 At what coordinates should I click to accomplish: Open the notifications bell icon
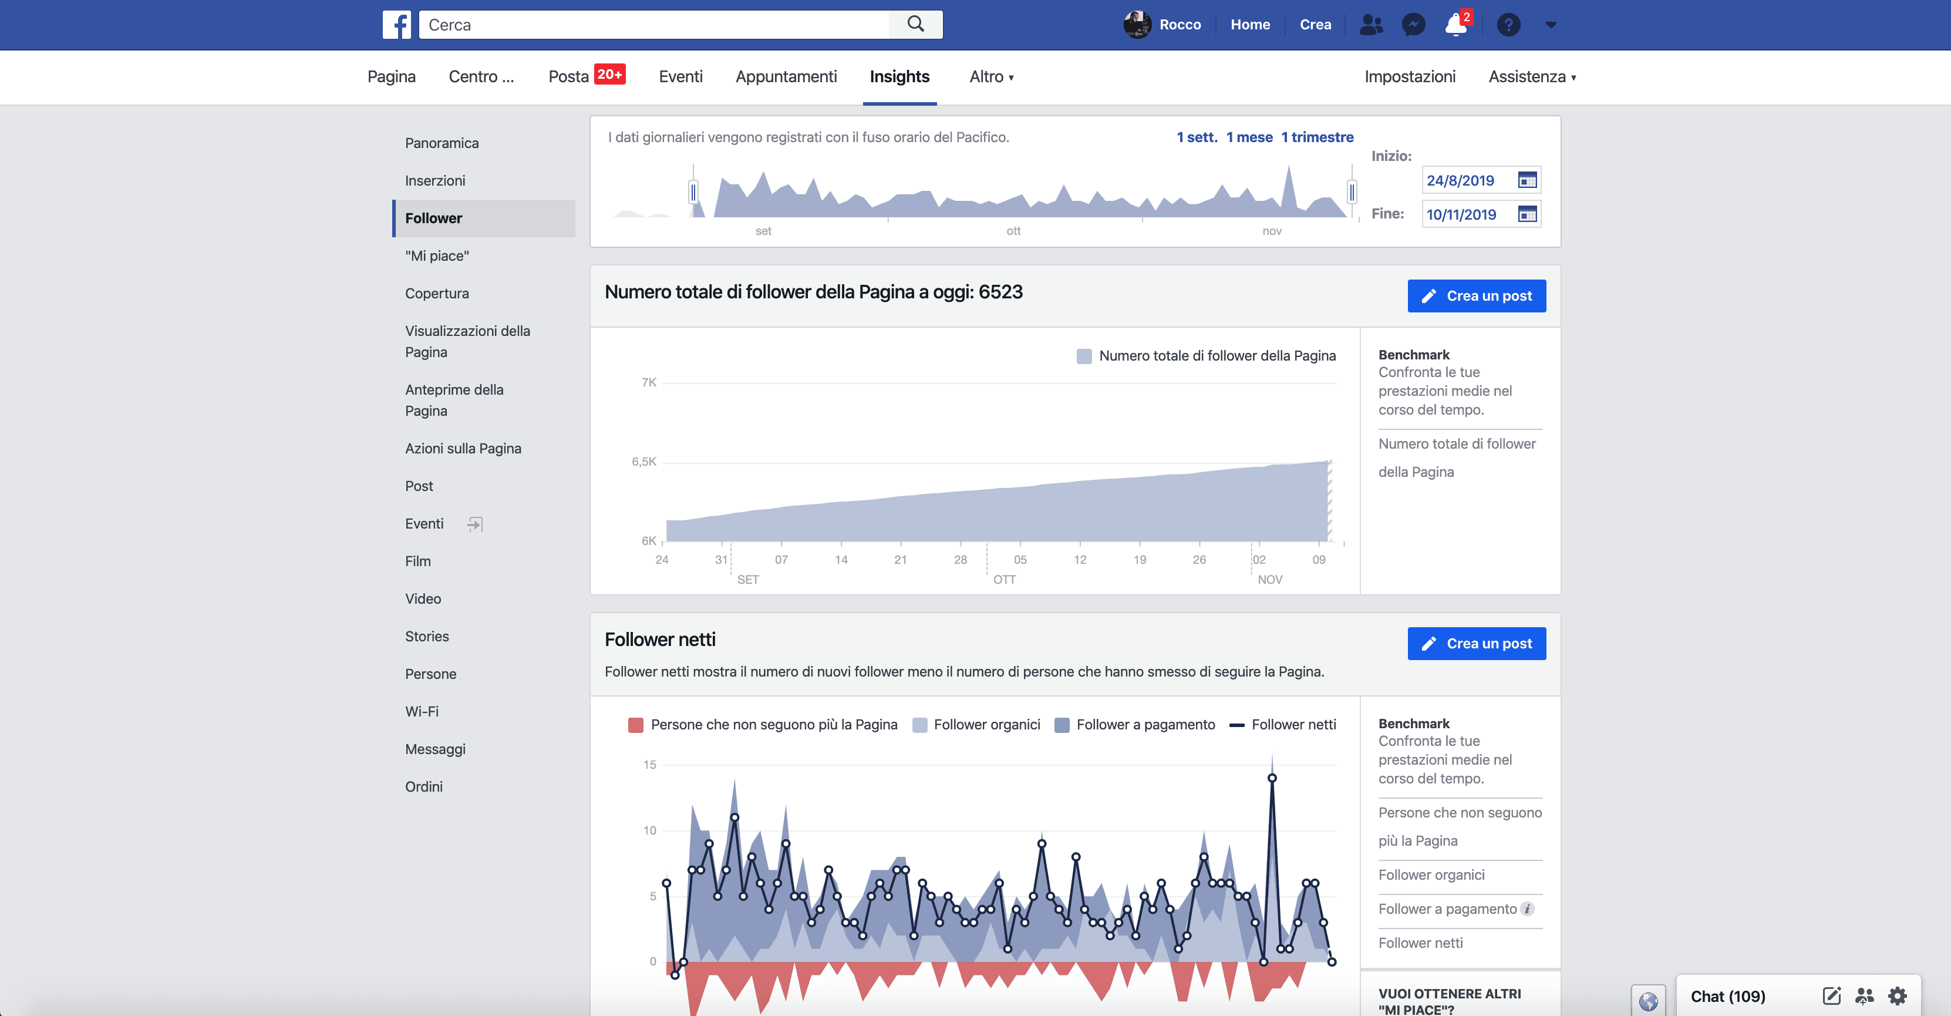coord(1455,24)
